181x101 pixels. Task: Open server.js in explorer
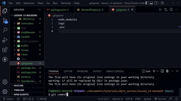[x=27, y=77]
